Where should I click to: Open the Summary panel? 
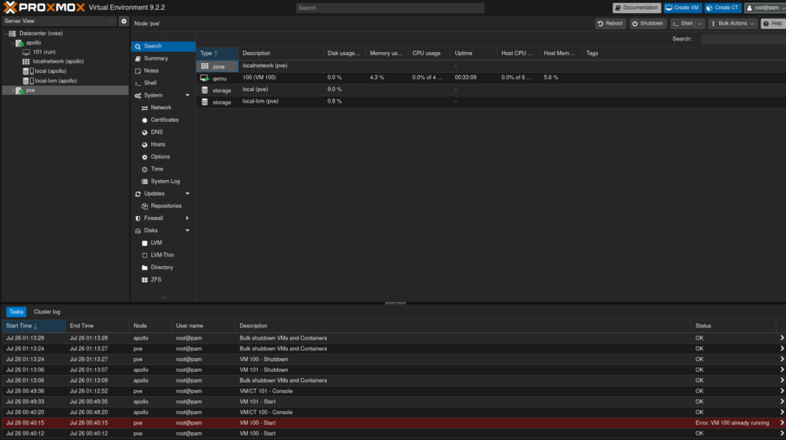pyautogui.click(x=163, y=58)
